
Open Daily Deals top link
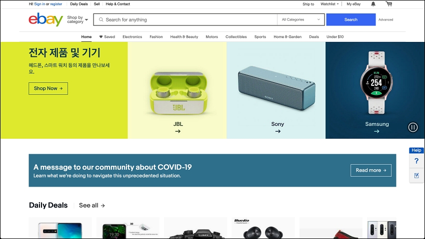(x=79, y=4)
